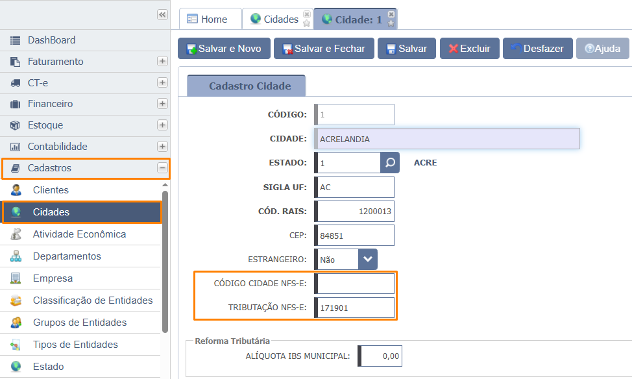
Task: Click the Desfazer button
Action: [x=538, y=49]
